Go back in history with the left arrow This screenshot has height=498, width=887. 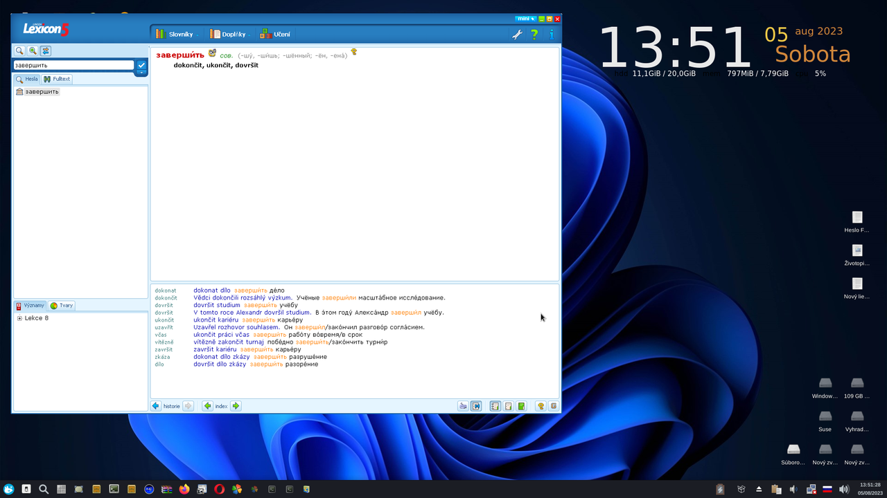156,406
